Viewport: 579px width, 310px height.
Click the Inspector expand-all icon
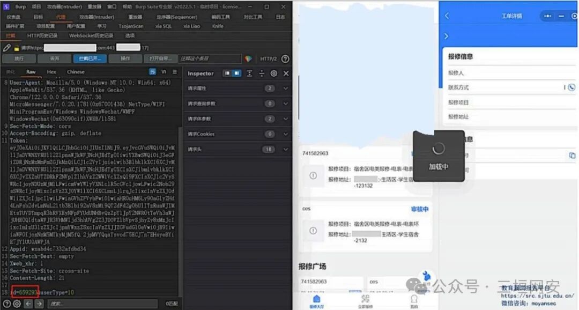(x=250, y=73)
